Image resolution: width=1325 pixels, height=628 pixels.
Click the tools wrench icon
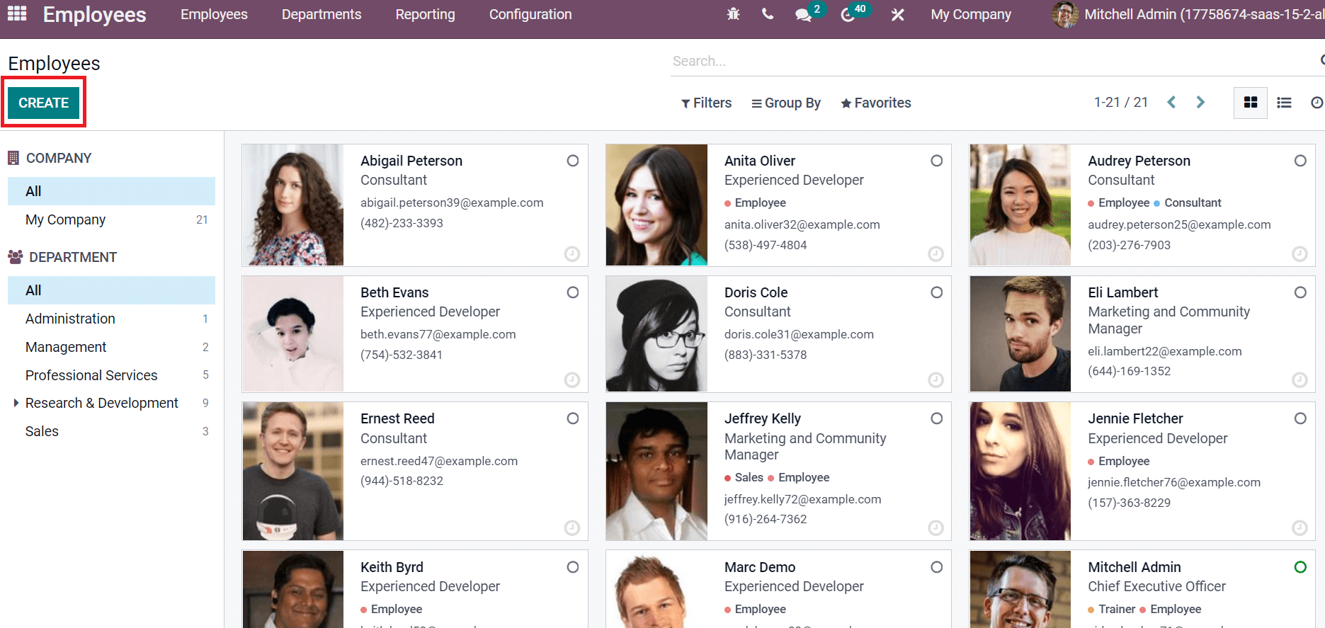(897, 14)
